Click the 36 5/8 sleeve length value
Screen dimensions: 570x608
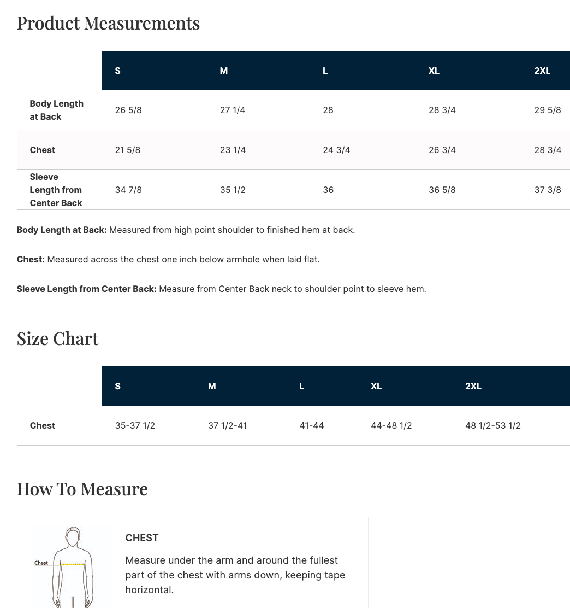(442, 190)
